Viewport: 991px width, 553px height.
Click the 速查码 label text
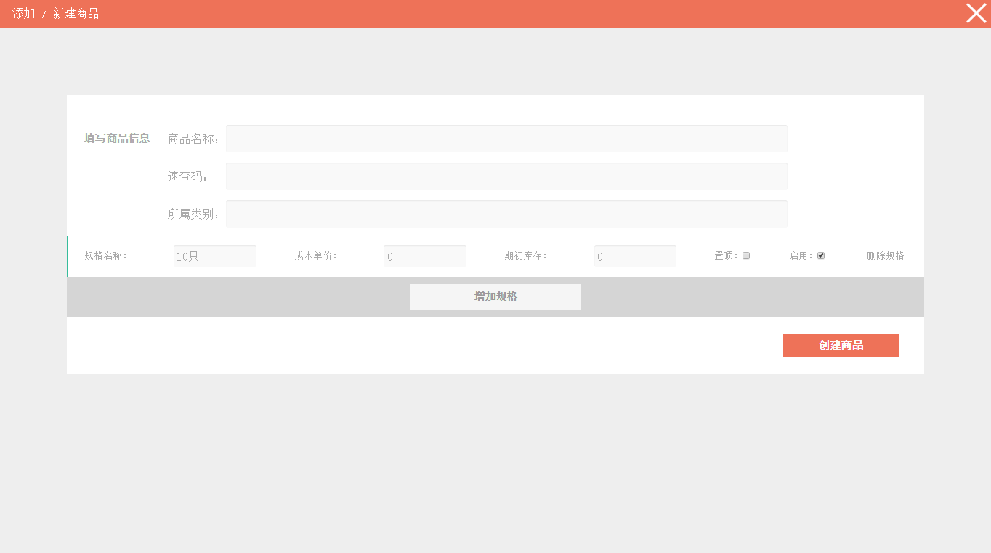[x=187, y=176]
